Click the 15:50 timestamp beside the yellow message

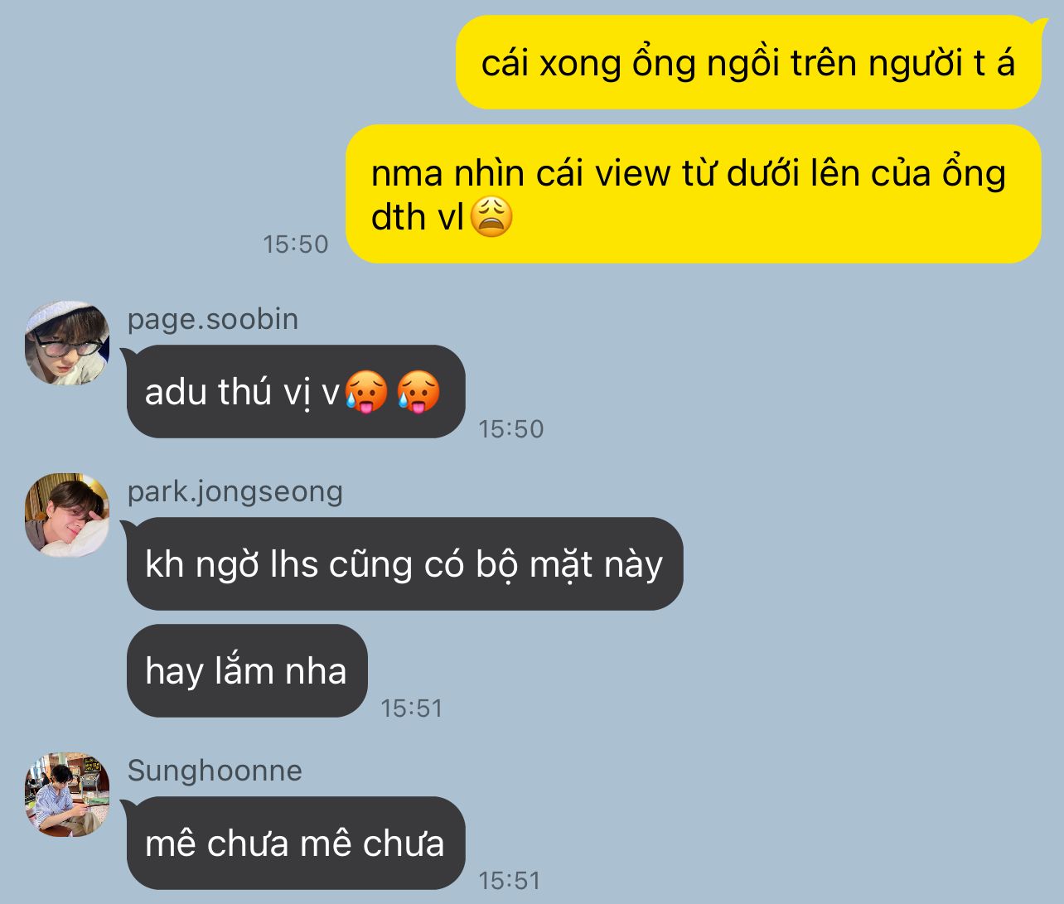pos(296,244)
